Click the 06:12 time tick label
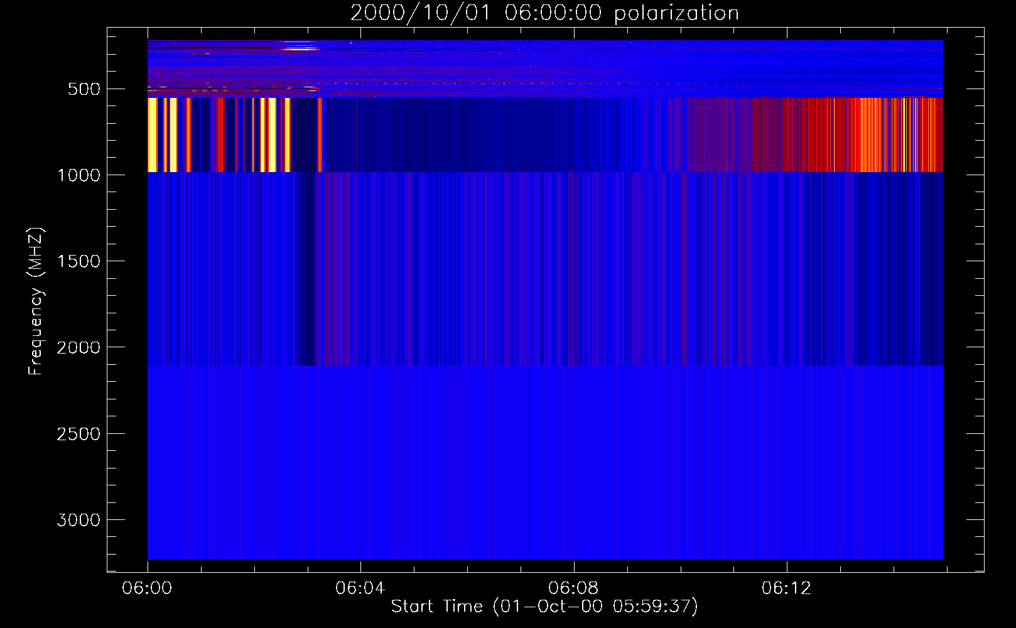Screen dimensions: 1016x628 click(786, 588)
